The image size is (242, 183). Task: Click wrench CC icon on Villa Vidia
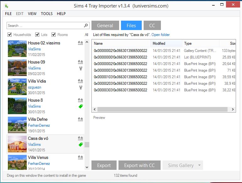click(x=81, y=87)
